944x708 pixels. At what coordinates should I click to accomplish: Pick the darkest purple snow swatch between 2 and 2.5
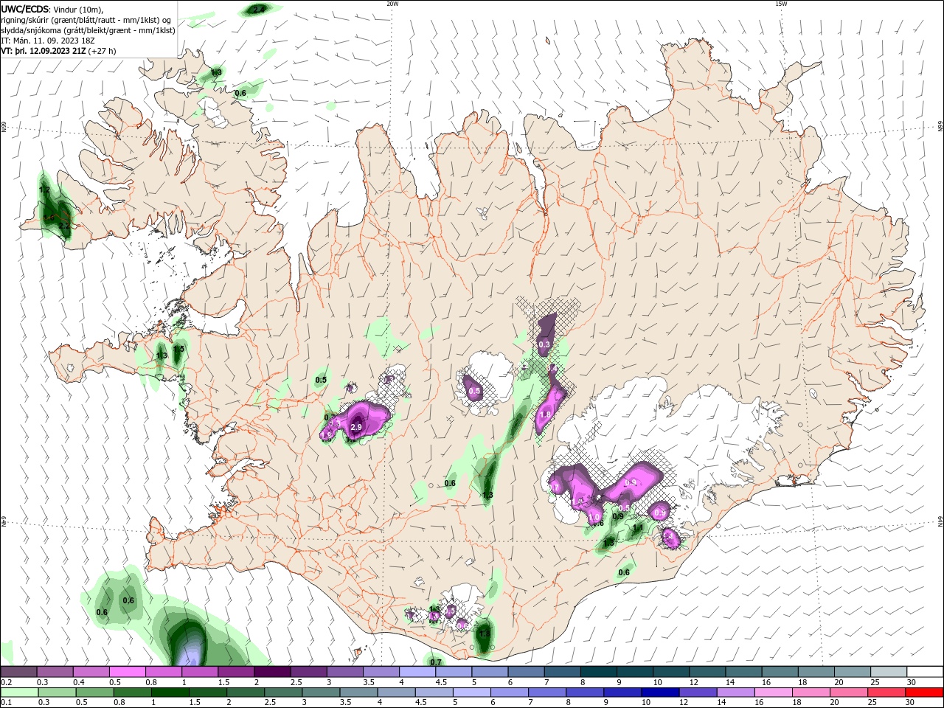272,672
